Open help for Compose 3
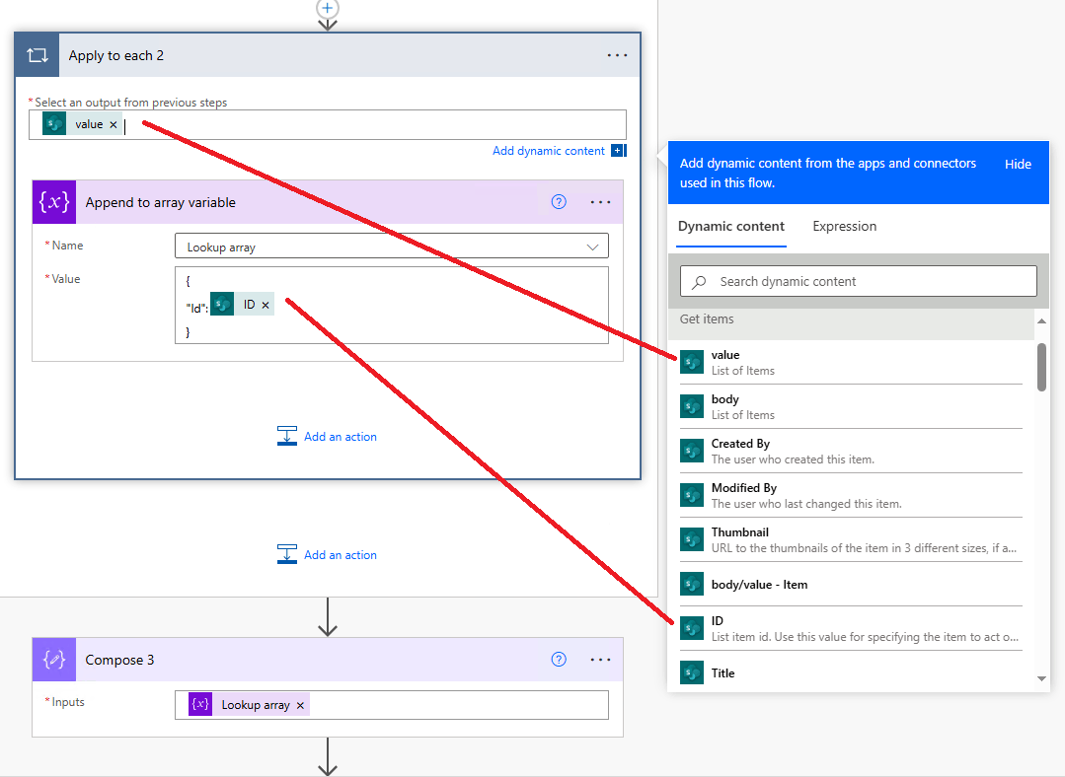The image size is (1065, 777). coord(559,659)
